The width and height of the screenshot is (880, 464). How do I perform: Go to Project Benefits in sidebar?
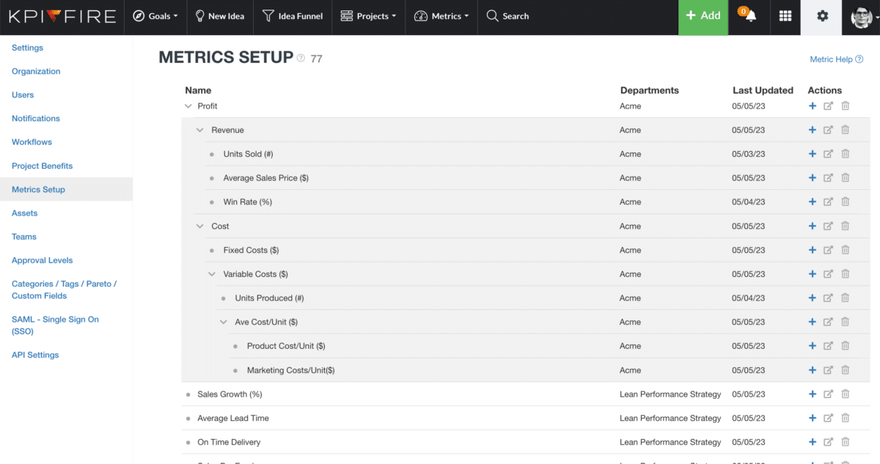[x=43, y=166]
